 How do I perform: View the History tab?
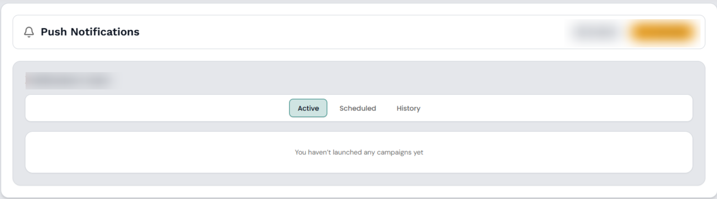point(408,108)
